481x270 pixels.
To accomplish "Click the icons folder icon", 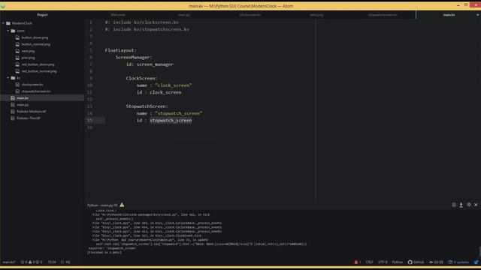I will (x=13, y=31).
